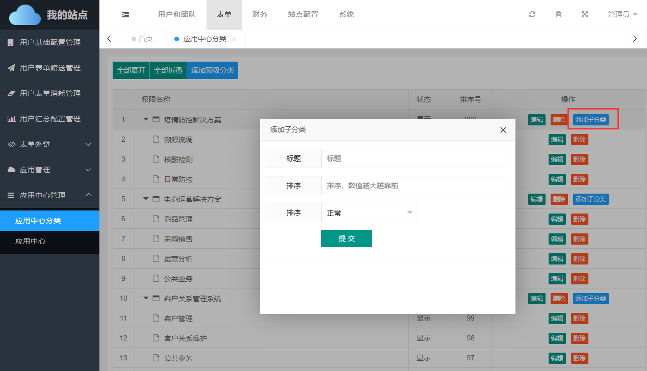Viewport: 647px width, 371px height.
Task: Click the trash icon in top bar
Action: click(x=558, y=15)
